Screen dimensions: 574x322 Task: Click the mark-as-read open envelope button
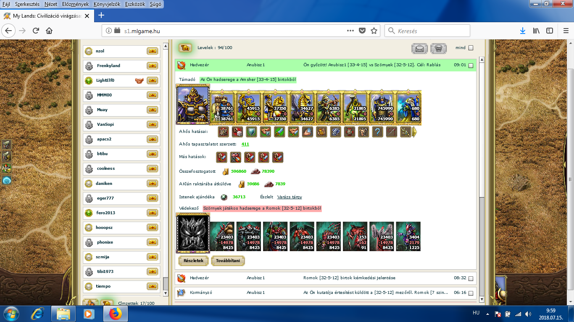pos(419,48)
